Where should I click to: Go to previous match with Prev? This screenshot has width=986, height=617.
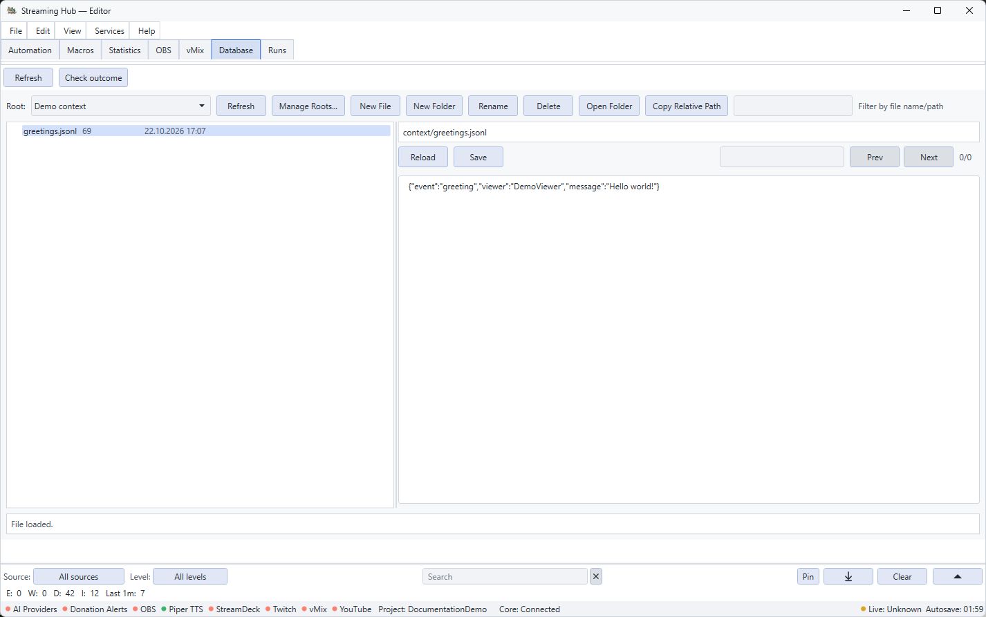[875, 157]
